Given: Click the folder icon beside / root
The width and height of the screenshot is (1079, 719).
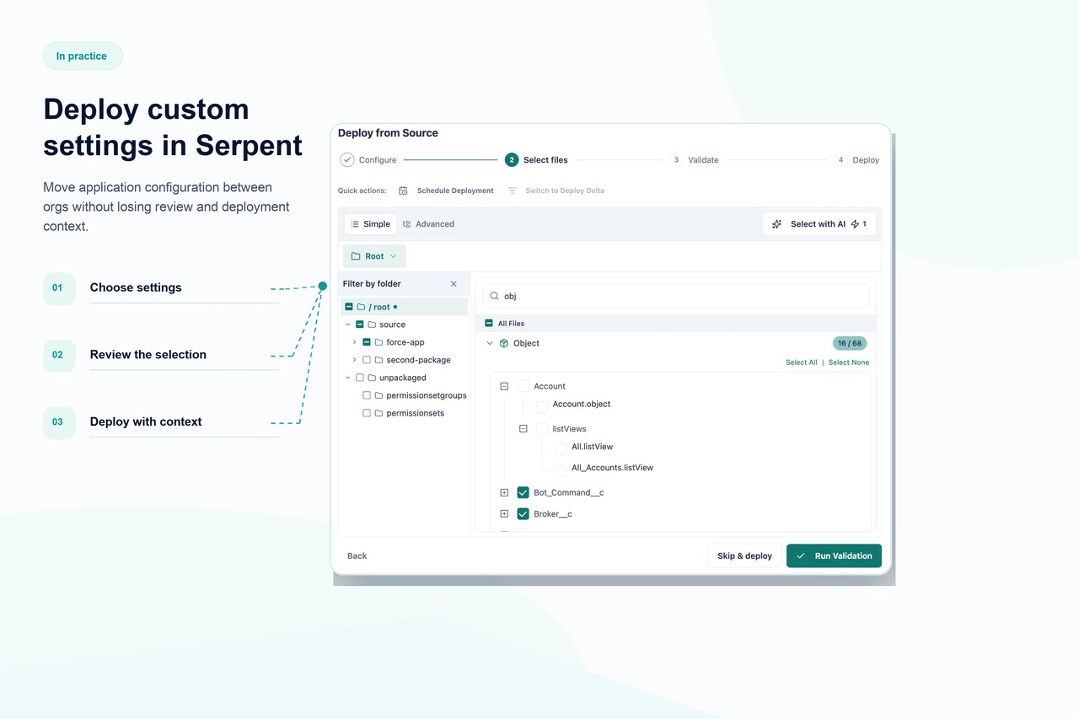Looking at the screenshot, I should click(x=361, y=307).
